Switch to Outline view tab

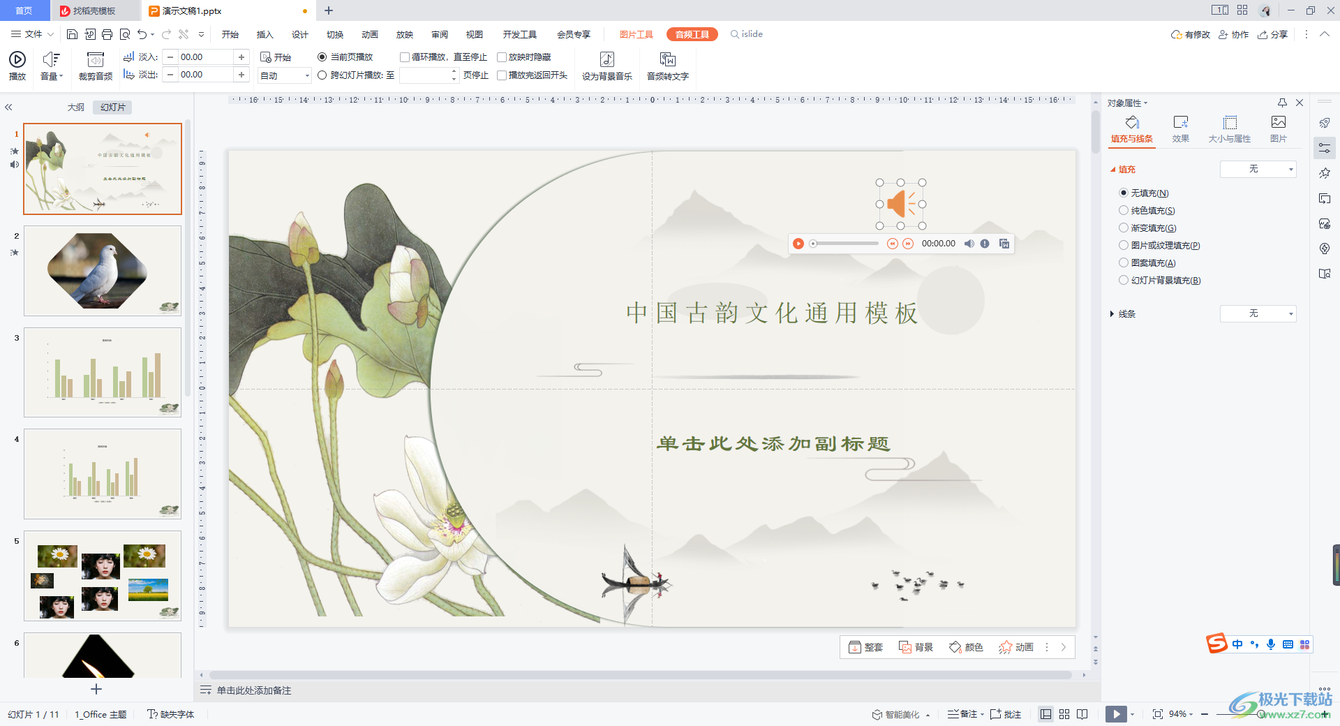click(76, 108)
